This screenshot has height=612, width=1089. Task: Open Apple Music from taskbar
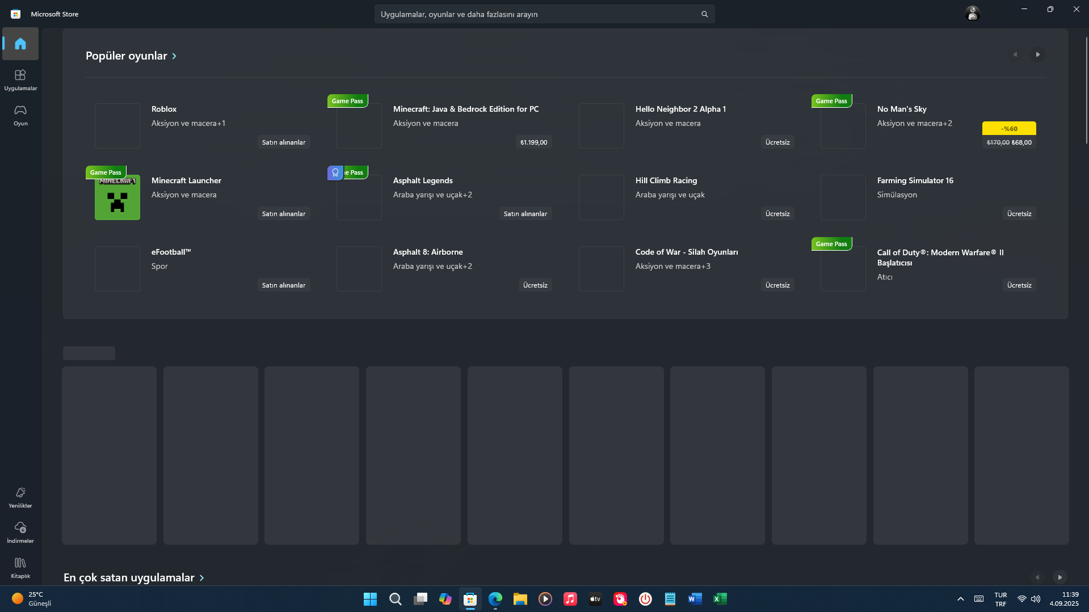pos(570,599)
